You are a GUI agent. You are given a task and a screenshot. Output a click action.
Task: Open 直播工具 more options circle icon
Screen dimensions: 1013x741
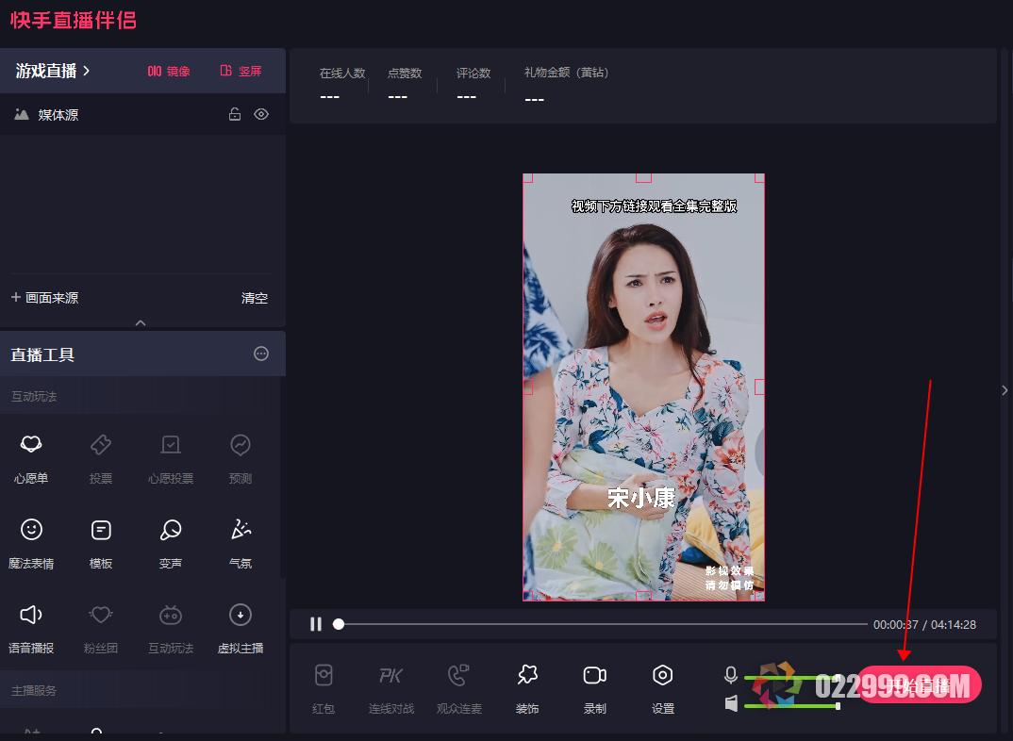coord(261,354)
